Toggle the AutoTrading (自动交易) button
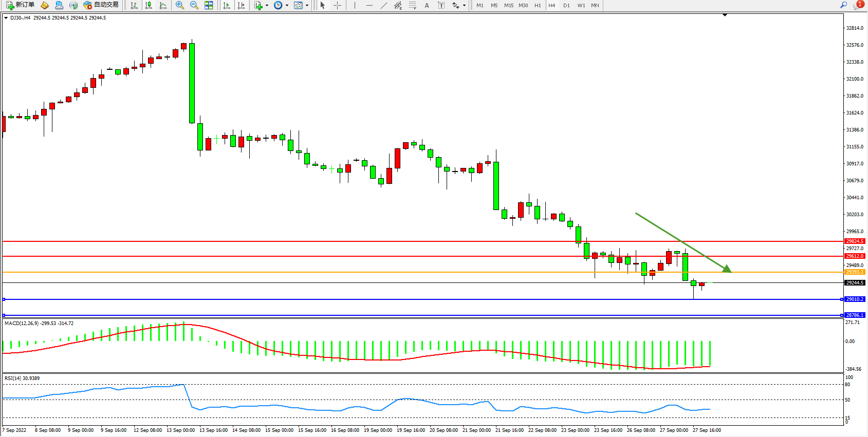This screenshot has width=868, height=437. coord(101,5)
